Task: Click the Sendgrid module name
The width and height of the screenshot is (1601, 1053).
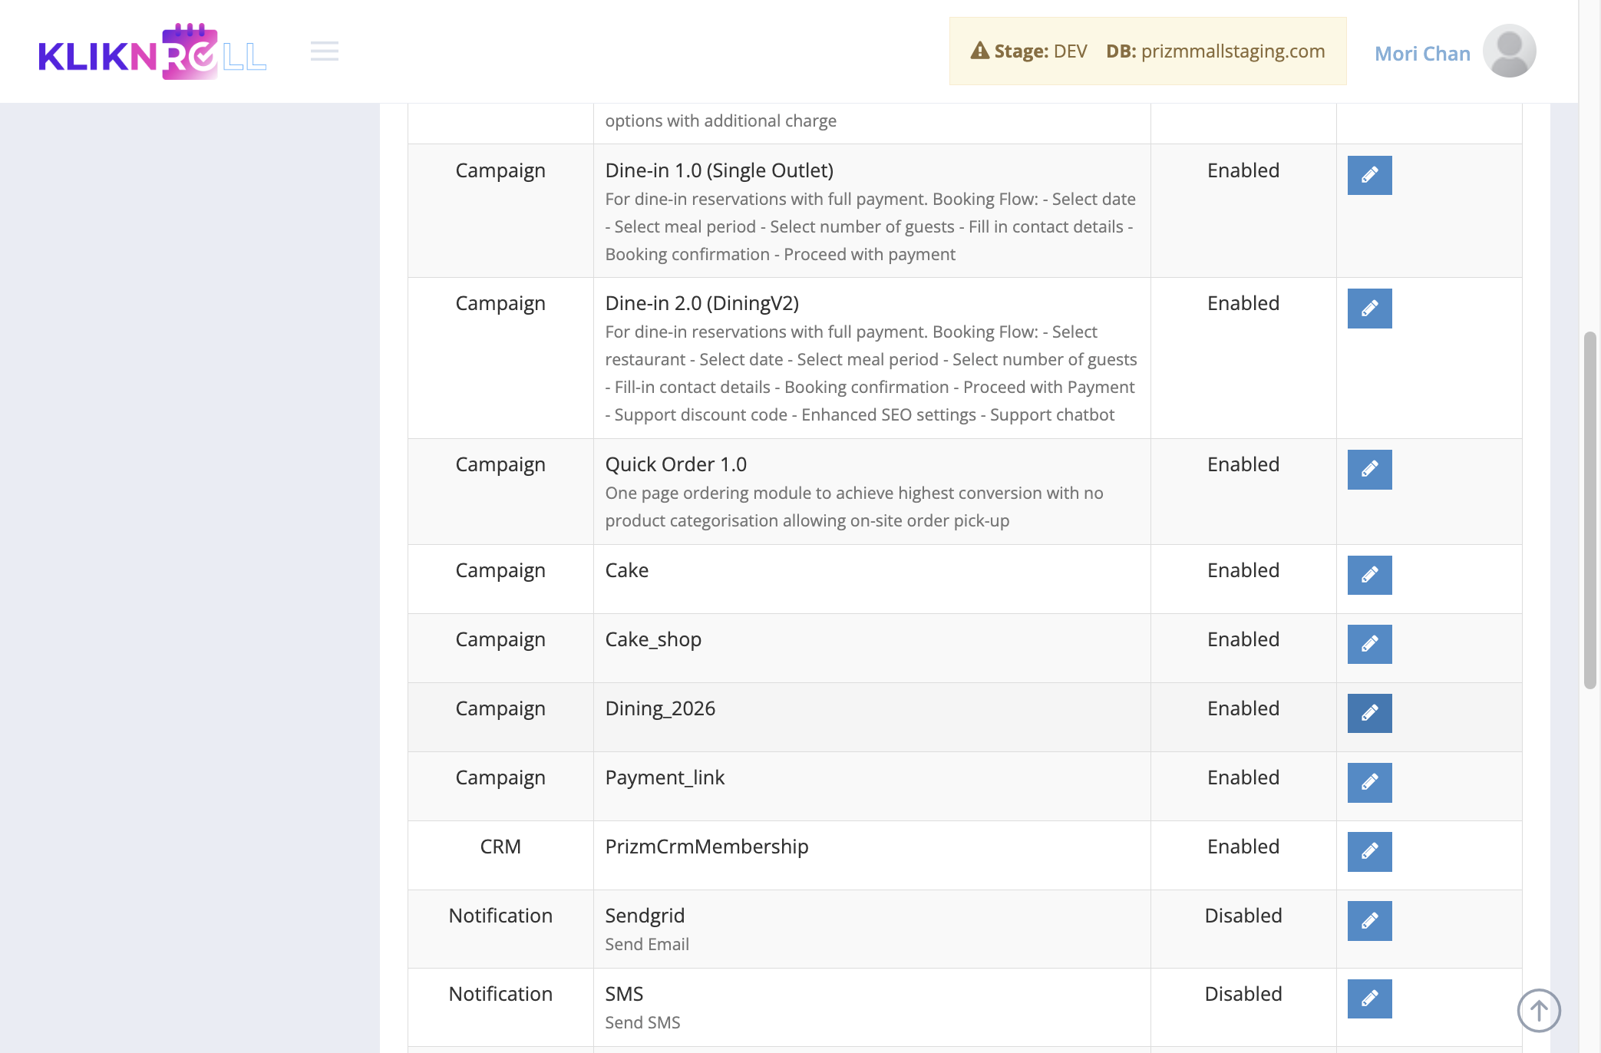Action: click(x=645, y=916)
